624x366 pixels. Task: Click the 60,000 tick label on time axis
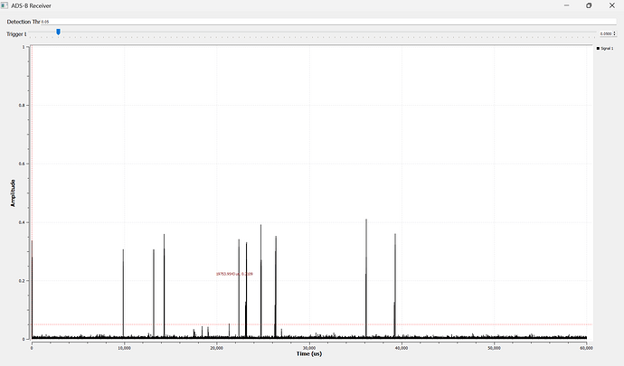click(x=586, y=347)
